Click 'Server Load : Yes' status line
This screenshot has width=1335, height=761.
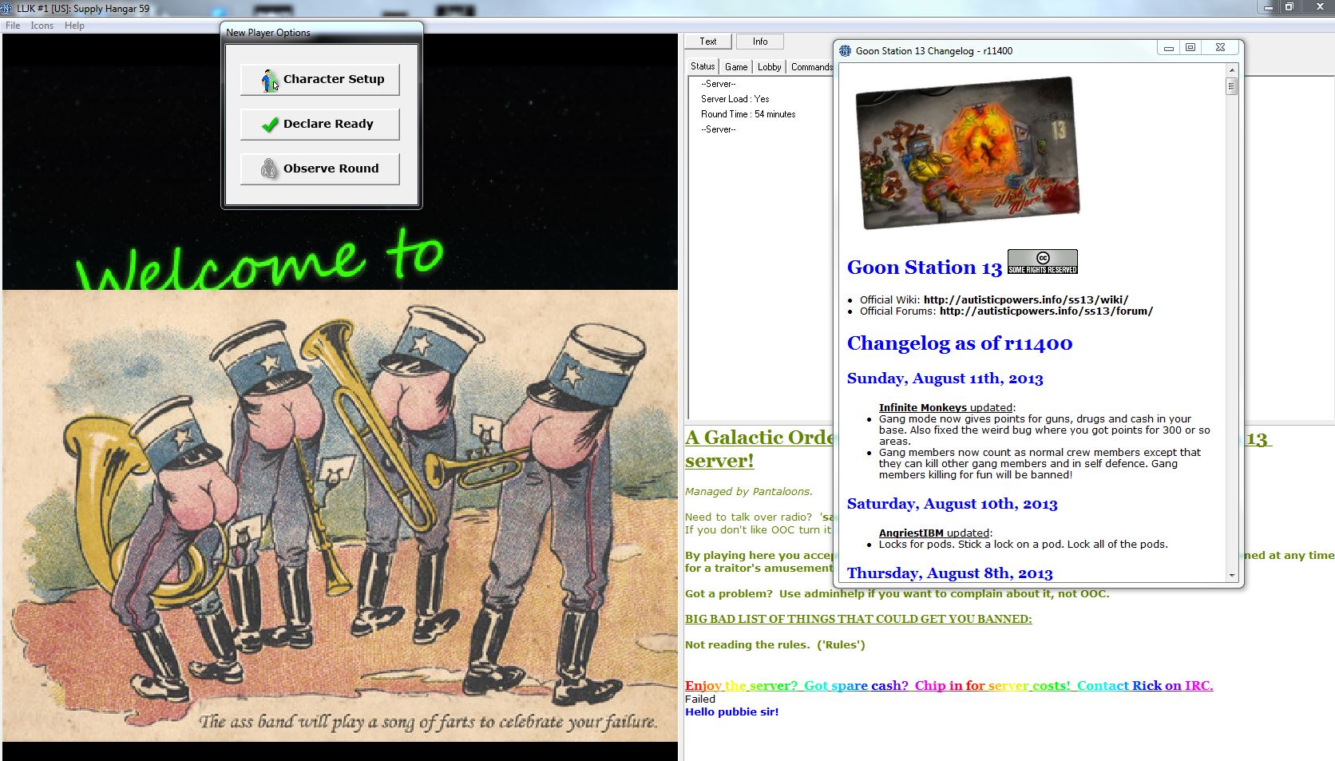[735, 99]
